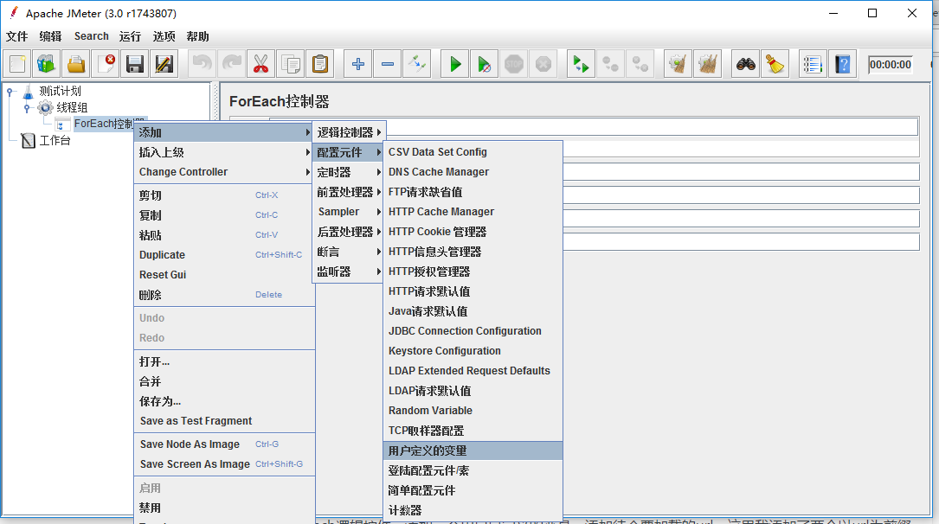
Task: Collapse the 测试计划 tree node
Action: tap(10, 92)
